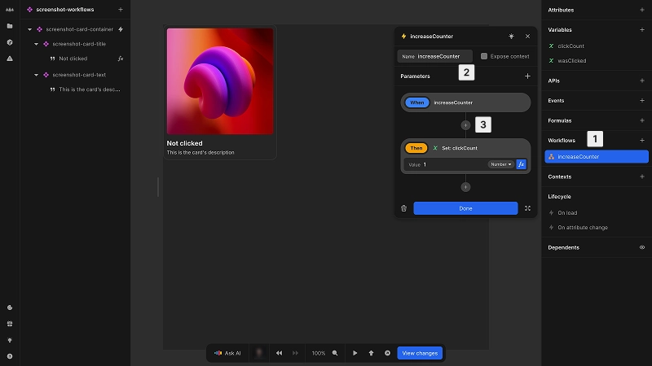Viewport: 652px width, 366px height.
Task: Add a new formula
Action: tap(641, 120)
